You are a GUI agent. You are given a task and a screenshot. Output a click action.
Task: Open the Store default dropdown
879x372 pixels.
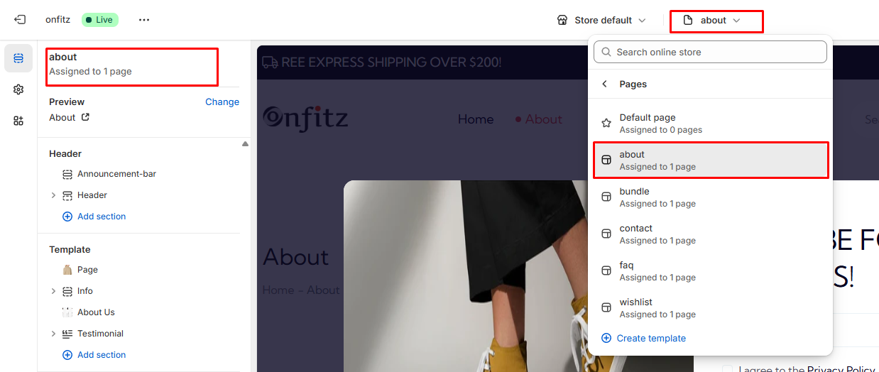click(x=601, y=20)
